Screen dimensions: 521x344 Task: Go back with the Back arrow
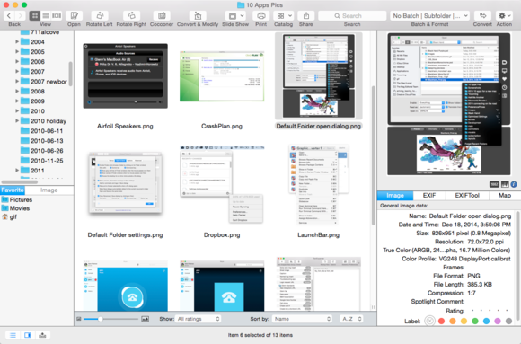click(x=9, y=15)
